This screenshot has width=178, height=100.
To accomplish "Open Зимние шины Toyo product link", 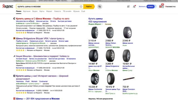I will (113, 90).
